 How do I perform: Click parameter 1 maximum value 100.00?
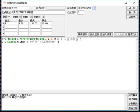35,23
